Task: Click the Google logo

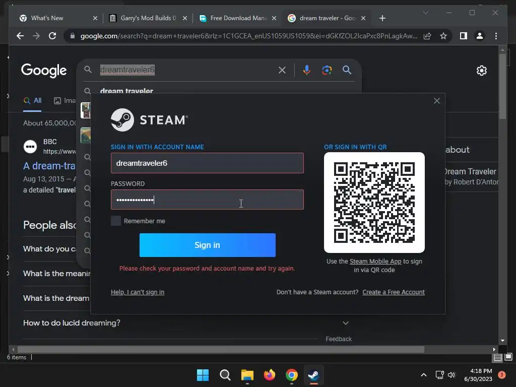Action: [x=44, y=71]
